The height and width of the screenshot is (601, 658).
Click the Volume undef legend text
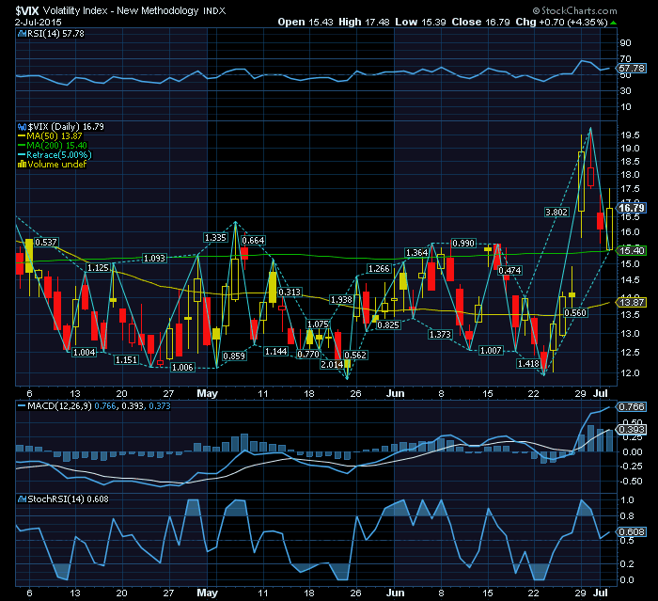56,165
